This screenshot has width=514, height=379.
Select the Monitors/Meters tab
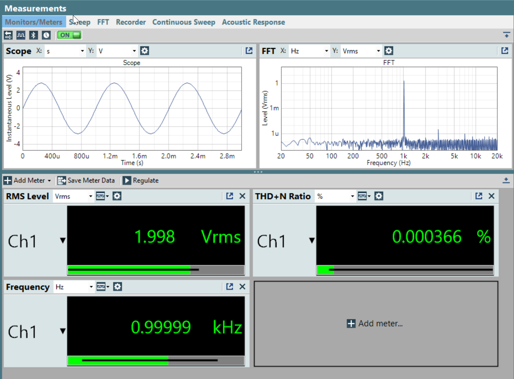click(34, 22)
